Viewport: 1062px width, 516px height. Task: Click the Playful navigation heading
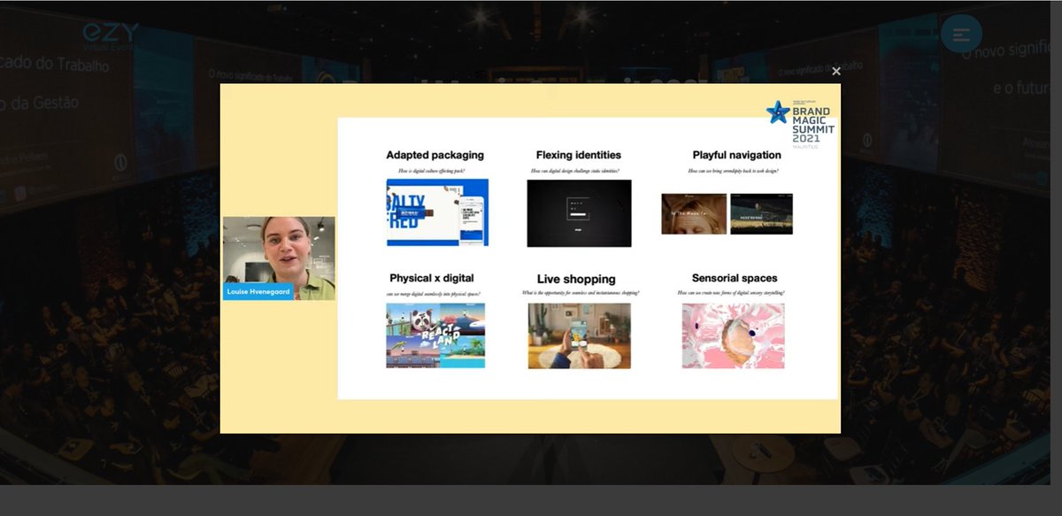(x=737, y=155)
